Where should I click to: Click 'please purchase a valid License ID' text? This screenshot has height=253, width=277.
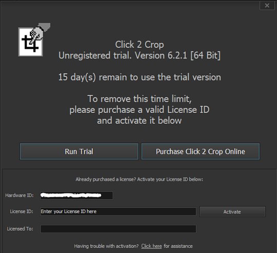pos(140,110)
